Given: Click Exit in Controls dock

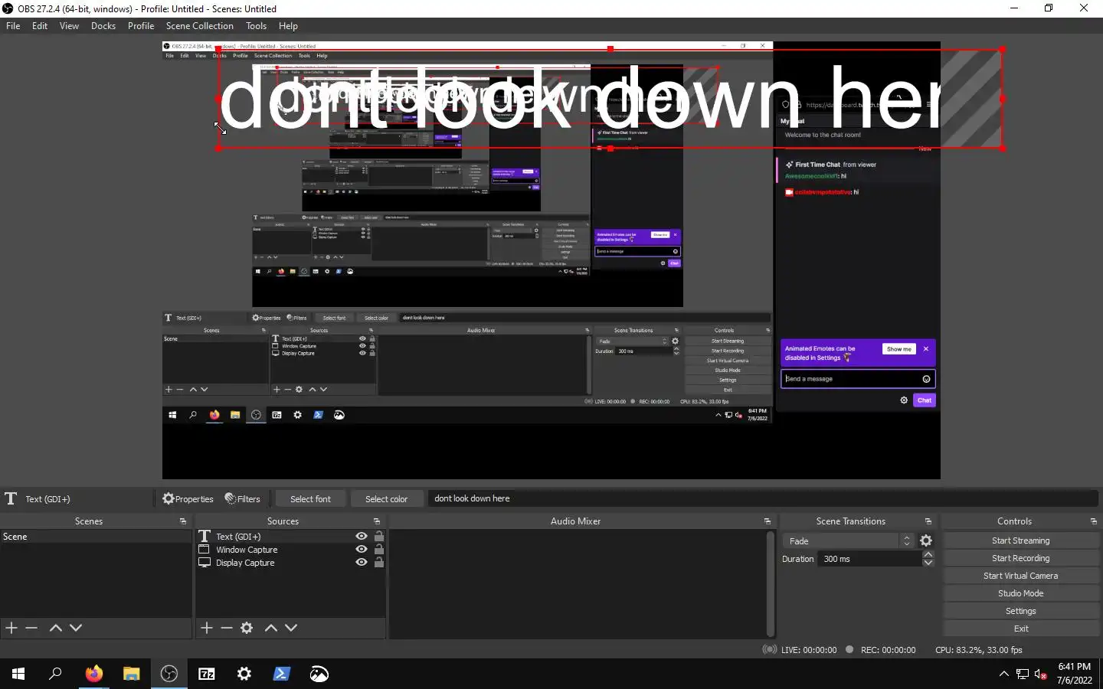Looking at the screenshot, I should (x=1020, y=629).
